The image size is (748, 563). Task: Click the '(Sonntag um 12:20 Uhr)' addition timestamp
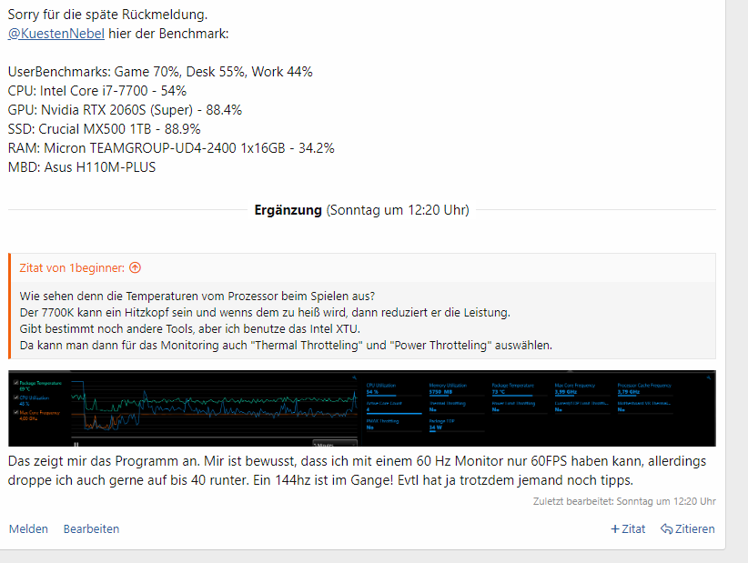pos(398,210)
